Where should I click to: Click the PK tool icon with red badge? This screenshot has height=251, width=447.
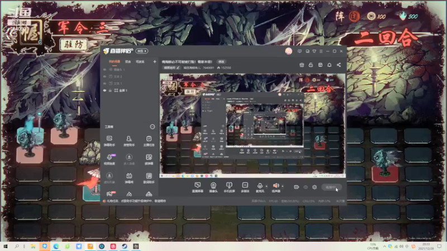(x=110, y=194)
